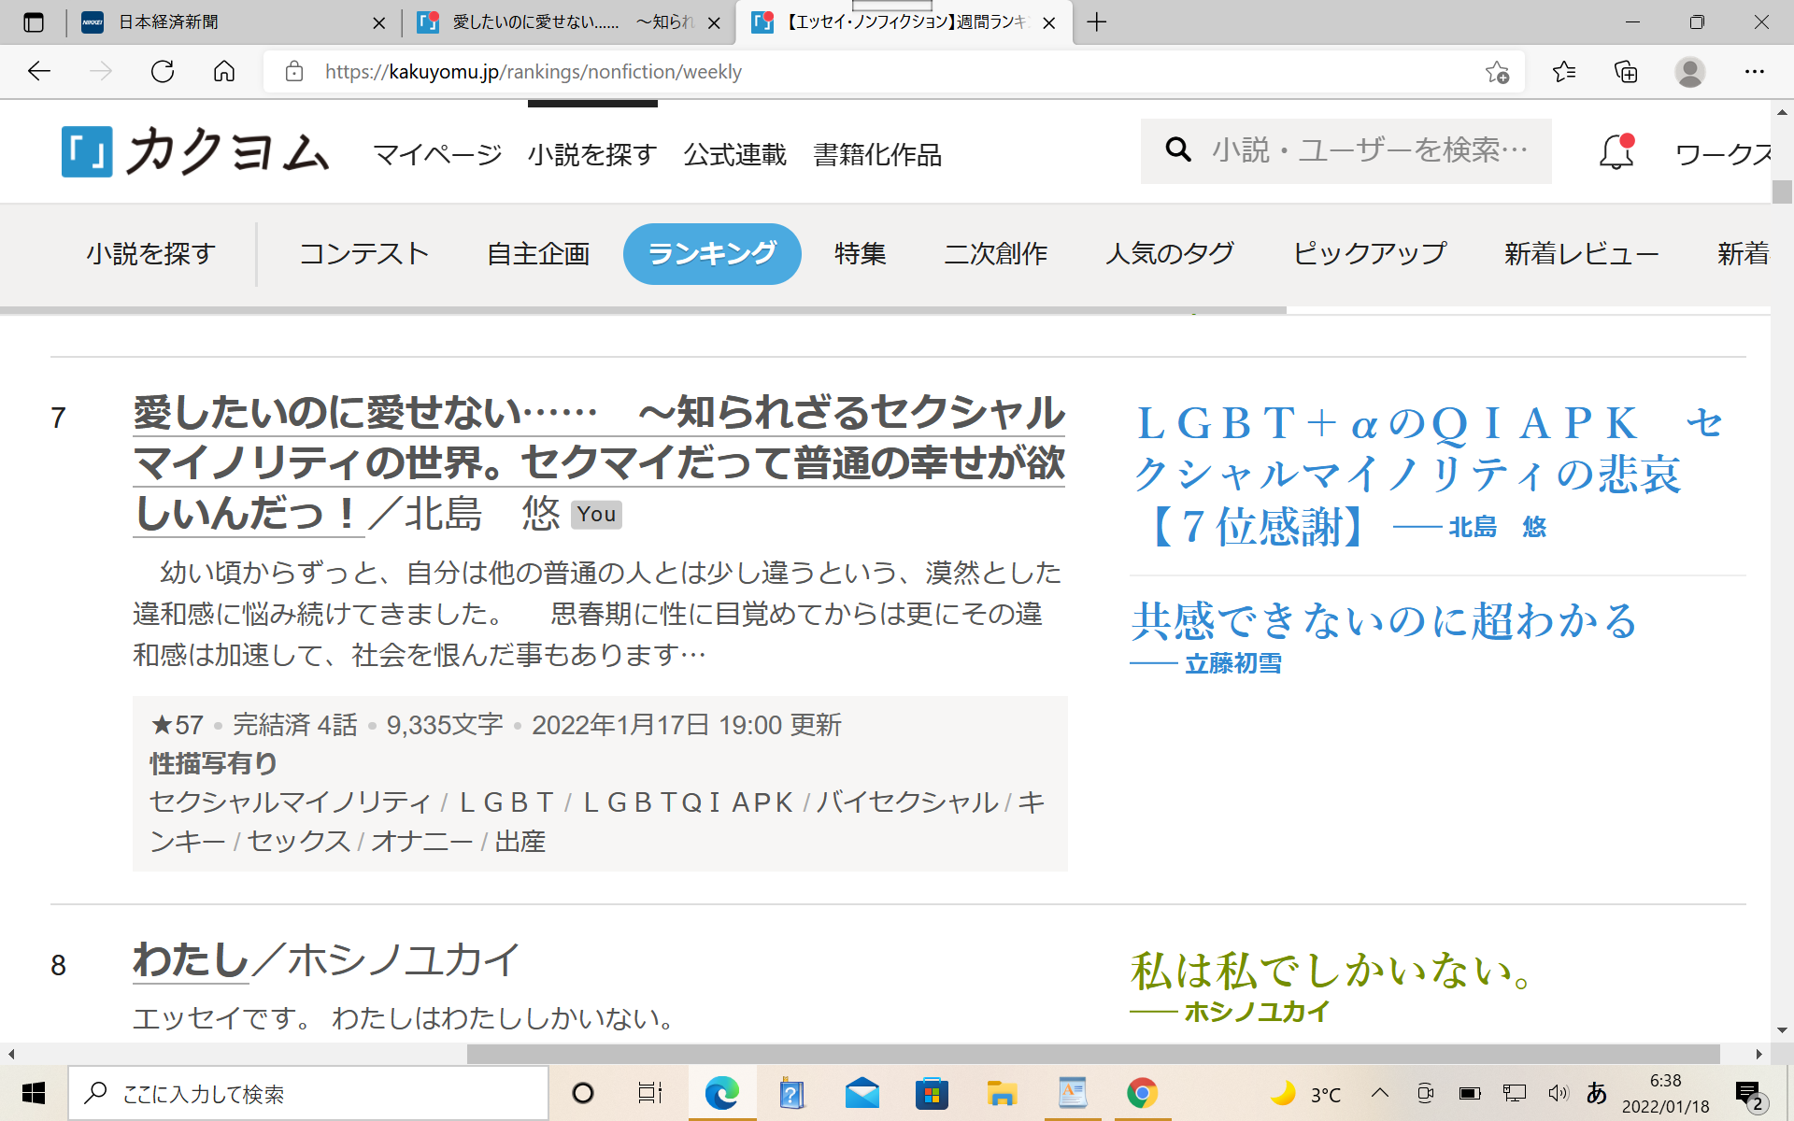The width and height of the screenshot is (1794, 1121).
Task: Open the tab actions menu icon
Action: (34, 22)
